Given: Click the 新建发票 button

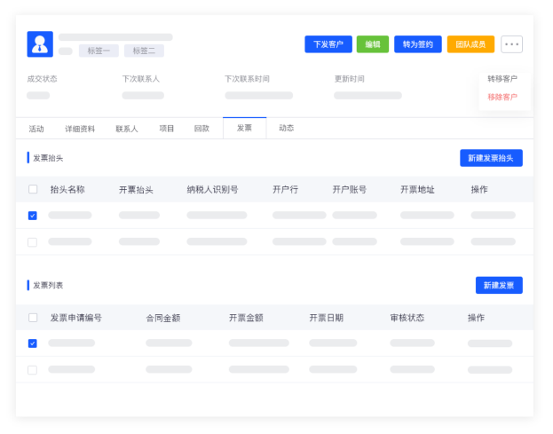Looking at the screenshot, I should [499, 285].
